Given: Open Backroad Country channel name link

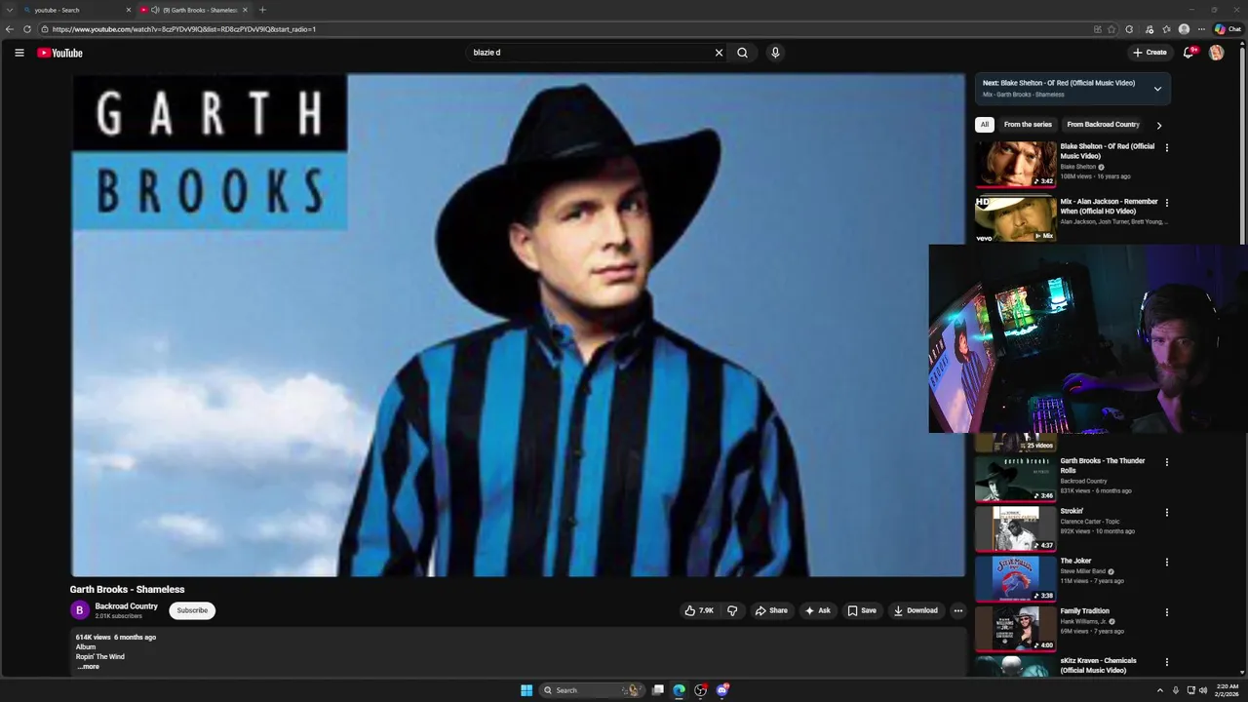Looking at the screenshot, I should tap(126, 606).
